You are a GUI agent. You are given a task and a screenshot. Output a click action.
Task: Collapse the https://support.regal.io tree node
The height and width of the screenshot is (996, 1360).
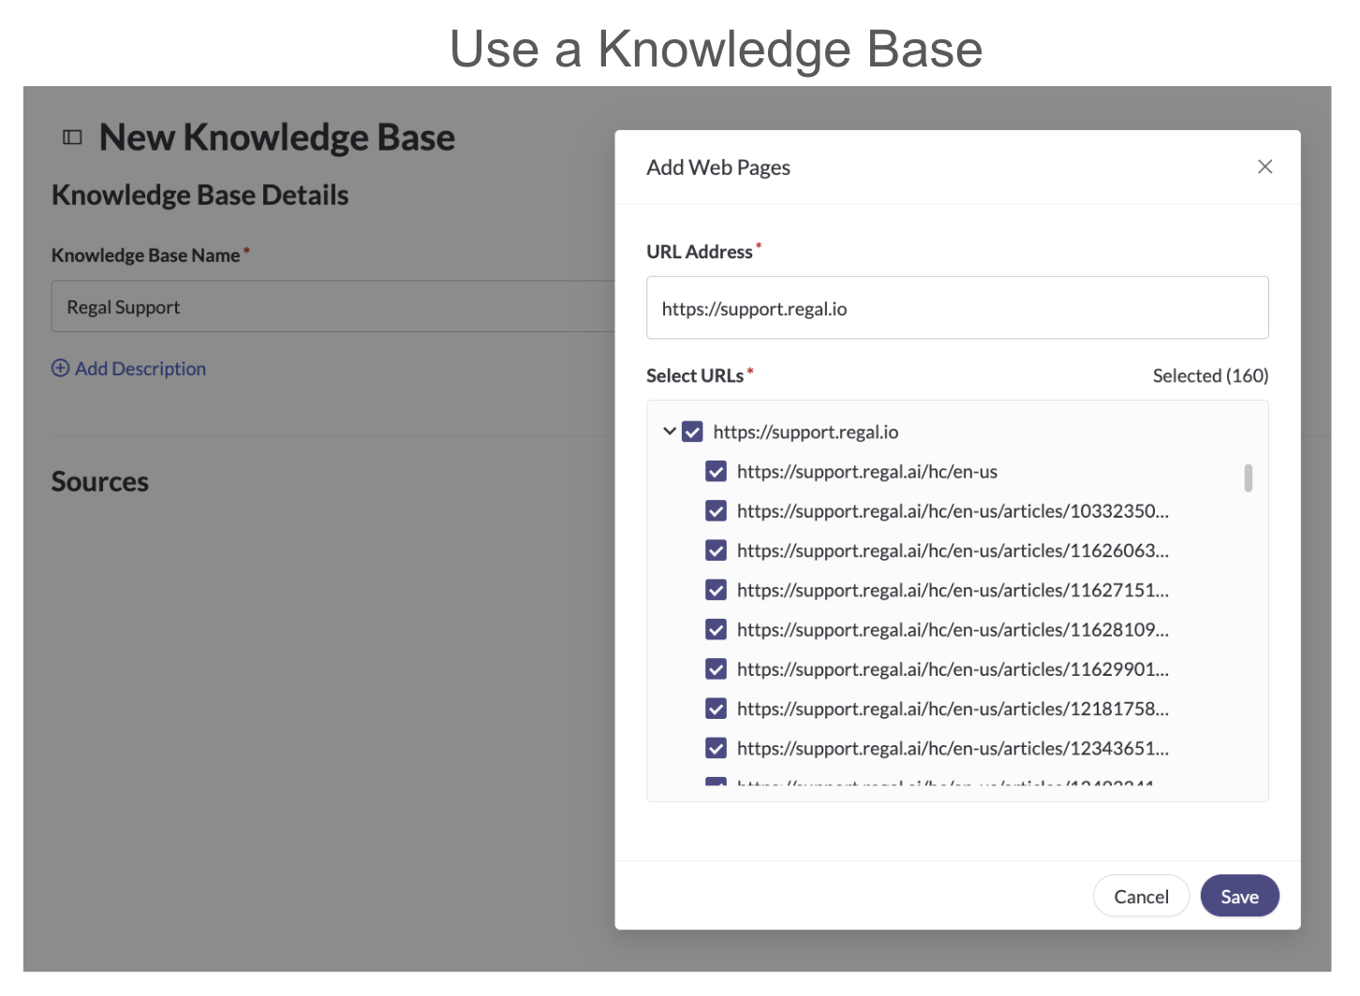[x=669, y=432]
